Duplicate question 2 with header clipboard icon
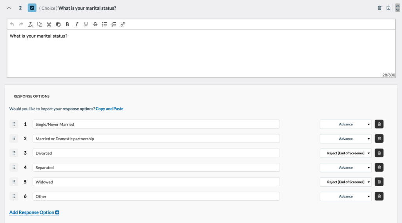This screenshot has width=402, height=223. pos(388,8)
